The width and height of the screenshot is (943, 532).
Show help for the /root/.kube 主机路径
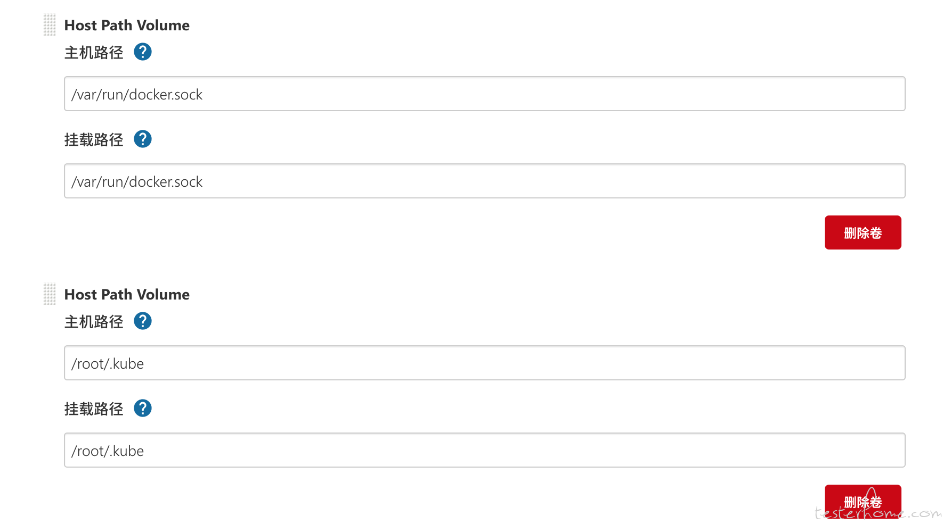pyautogui.click(x=143, y=321)
